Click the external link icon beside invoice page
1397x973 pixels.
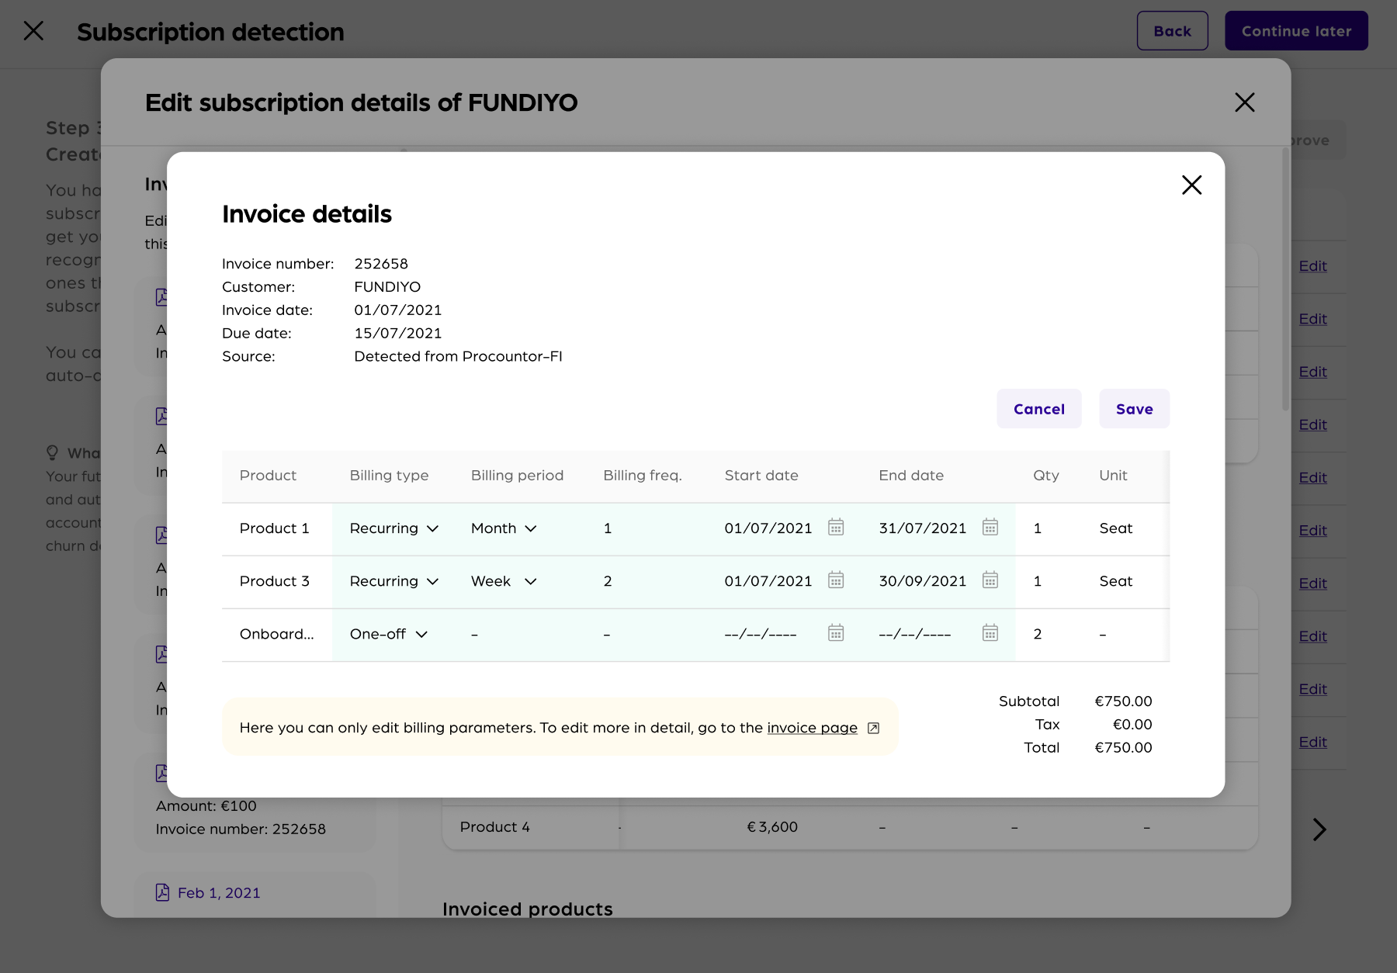click(873, 728)
